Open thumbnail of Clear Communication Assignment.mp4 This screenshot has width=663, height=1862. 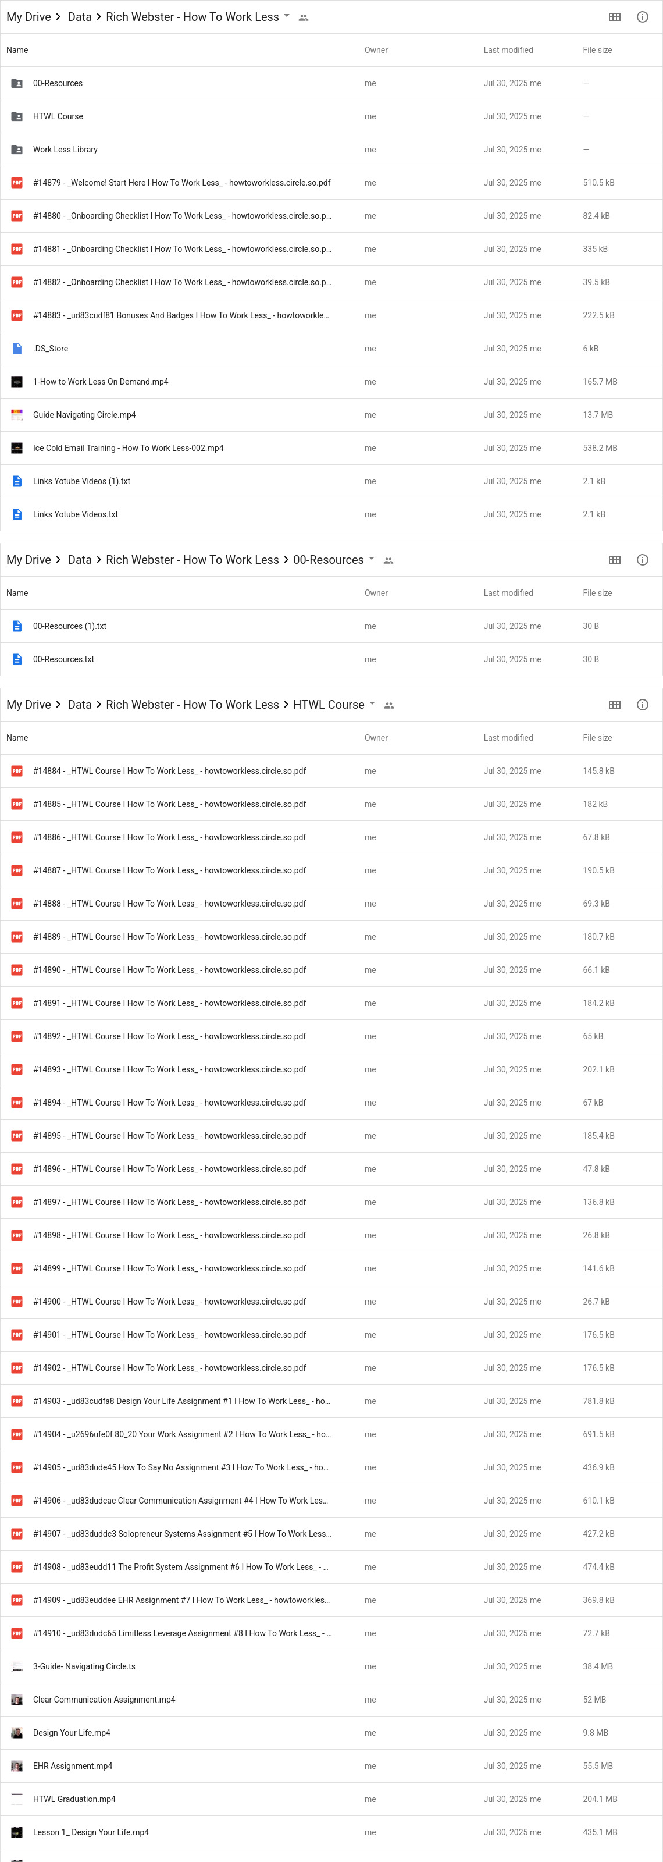[x=17, y=1699]
